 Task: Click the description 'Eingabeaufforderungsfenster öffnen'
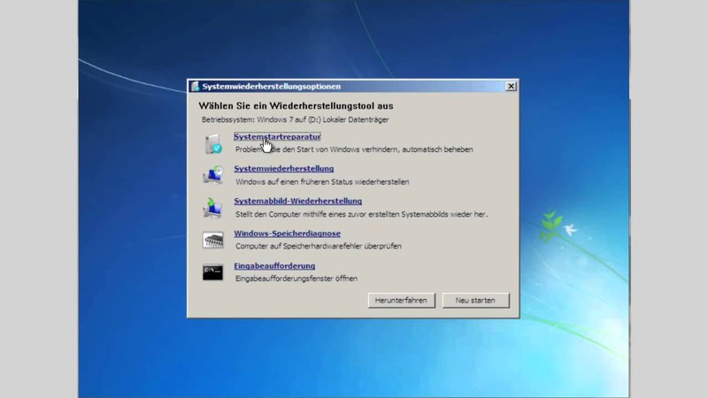tap(296, 279)
